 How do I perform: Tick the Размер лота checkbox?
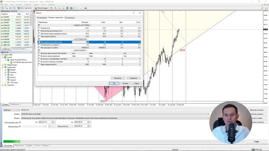[x=39, y=28]
